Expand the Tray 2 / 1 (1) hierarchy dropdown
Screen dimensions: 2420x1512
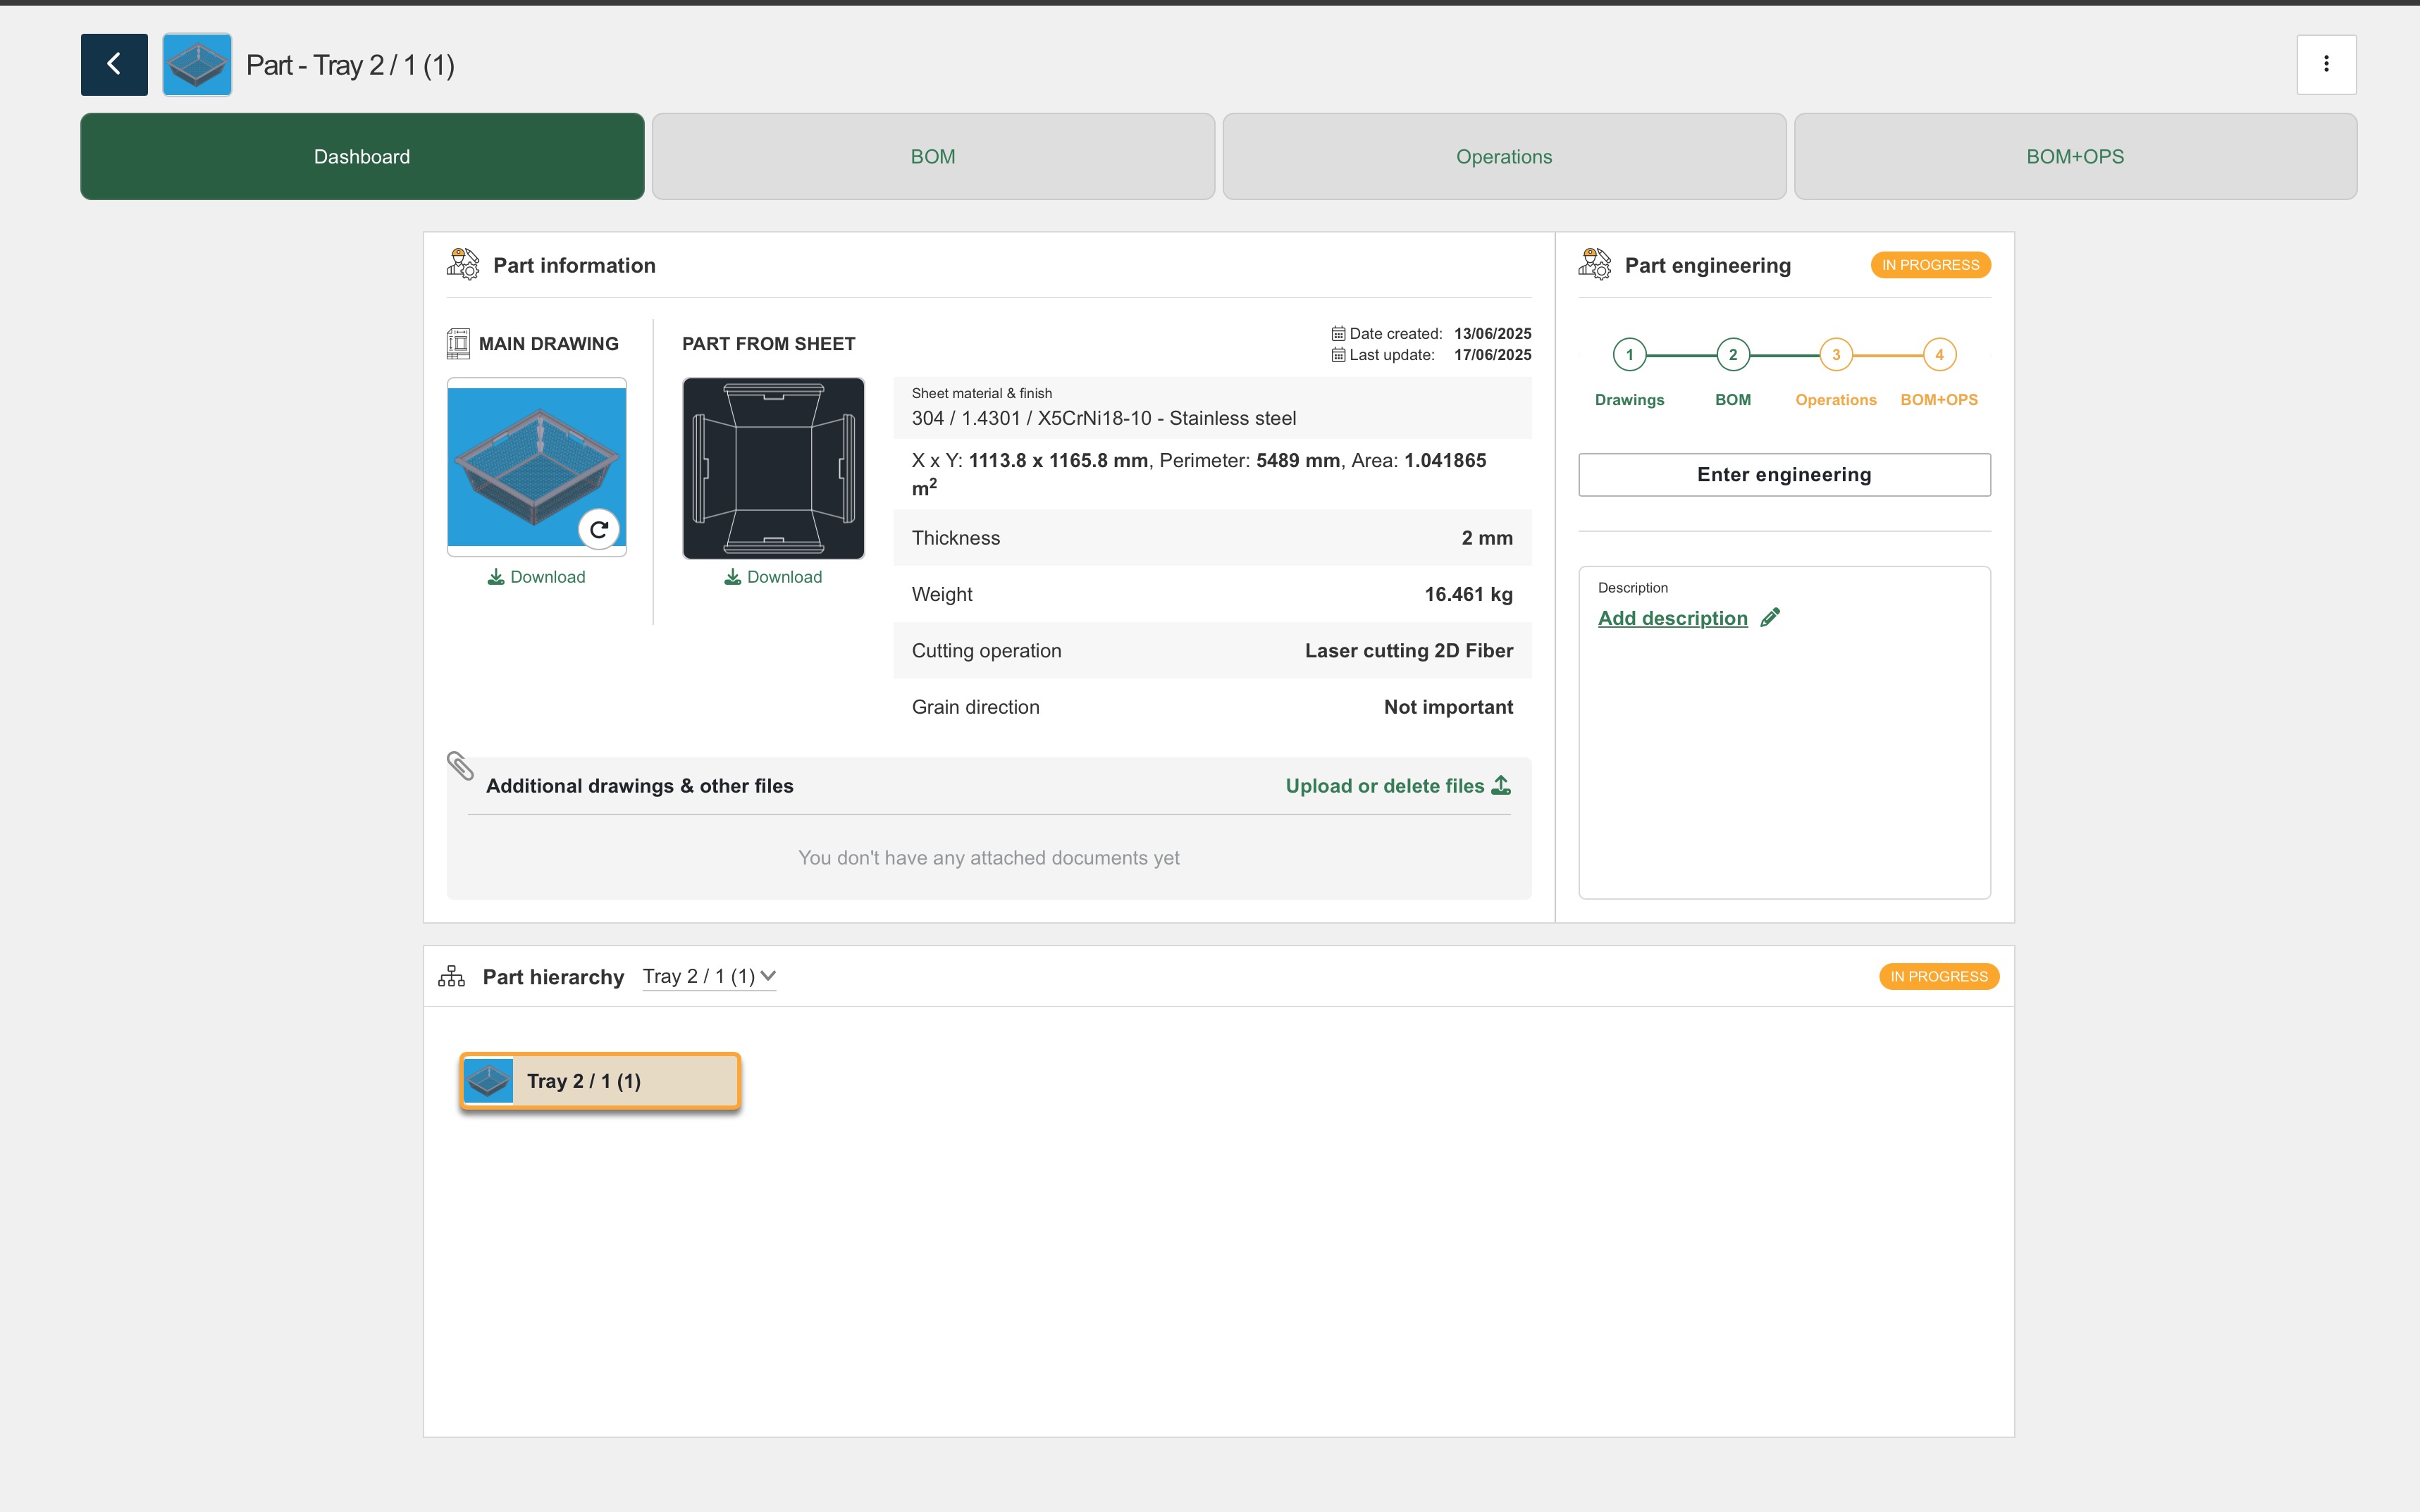(709, 977)
